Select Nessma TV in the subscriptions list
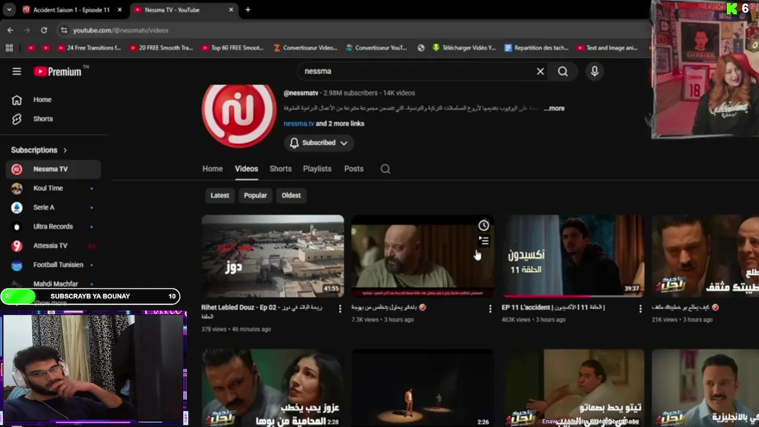Viewport: 759px width, 427px height. click(53, 169)
